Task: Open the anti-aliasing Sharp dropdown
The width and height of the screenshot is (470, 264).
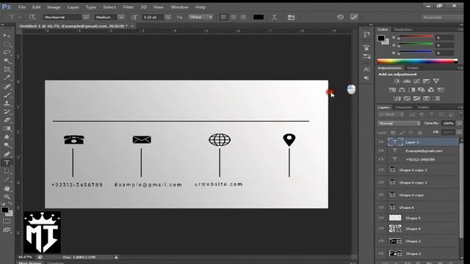Action: click(200, 17)
